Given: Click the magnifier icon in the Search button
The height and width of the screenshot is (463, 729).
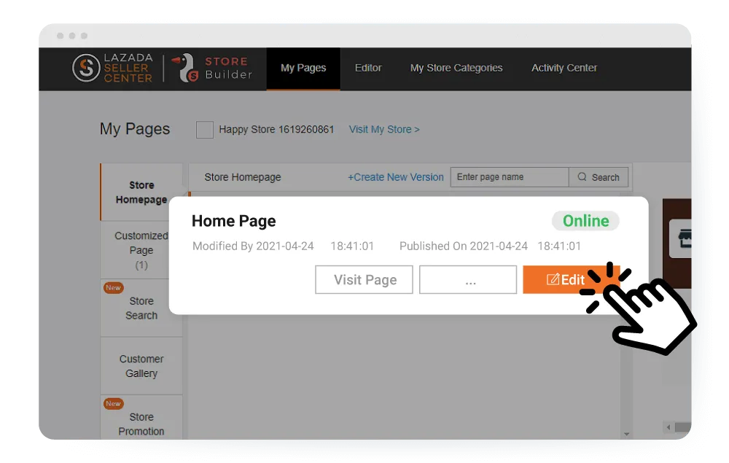Looking at the screenshot, I should [582, 177].
